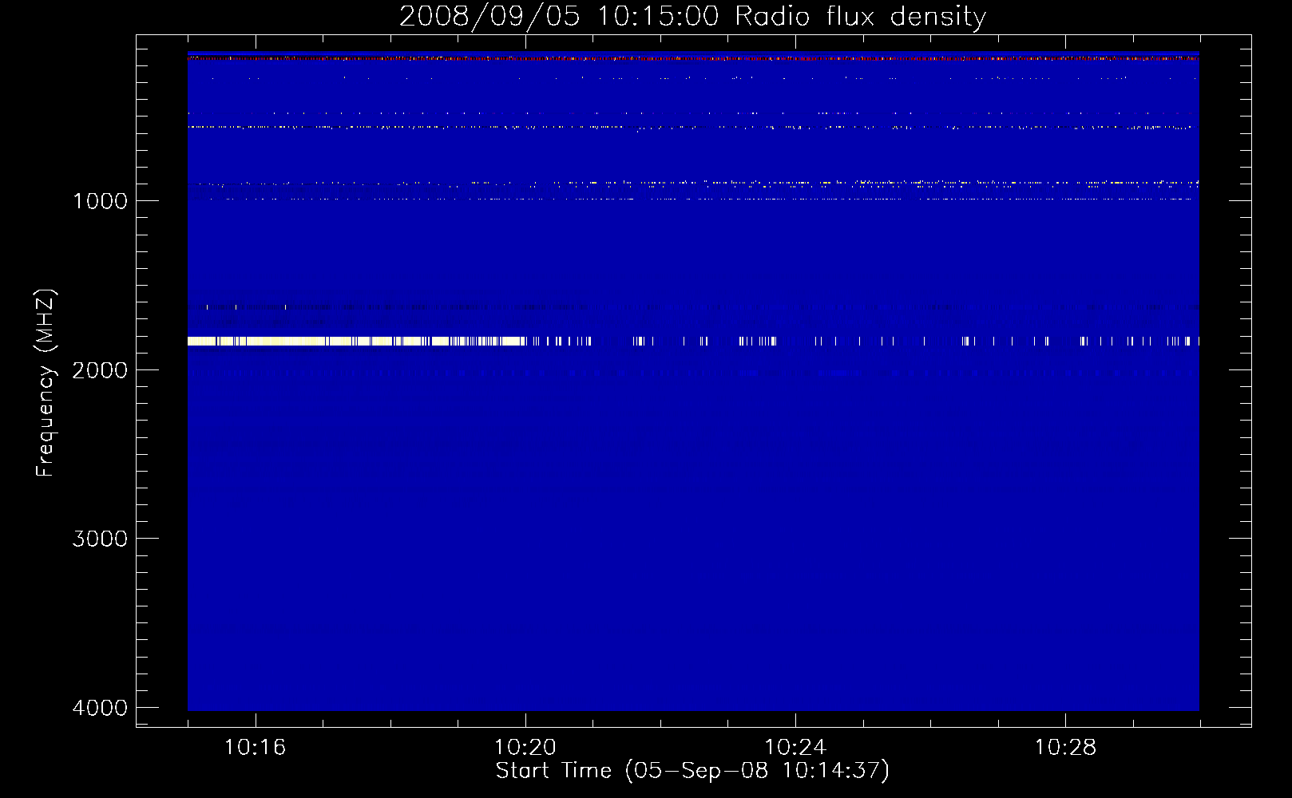Click the "Frequency (MHZ)" axis label
Screen dimensions: 1292x798
46,383
